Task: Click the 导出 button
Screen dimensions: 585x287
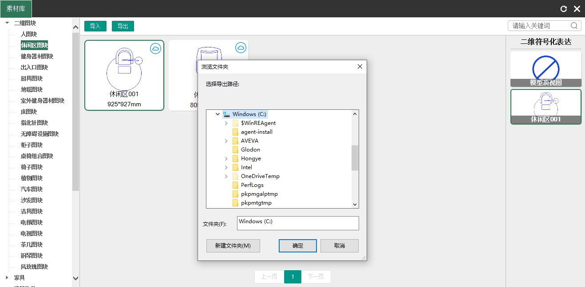Action: click(x=123, y=26)
